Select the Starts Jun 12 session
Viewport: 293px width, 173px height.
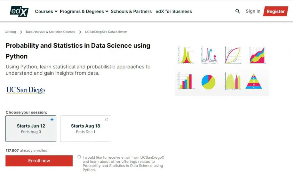tap(31, 128)
